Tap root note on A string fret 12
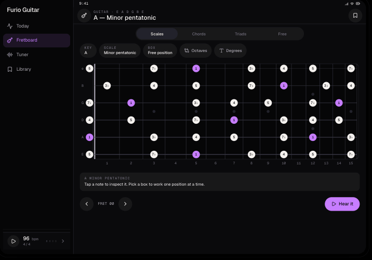The image size is (372, 260). 313,137
